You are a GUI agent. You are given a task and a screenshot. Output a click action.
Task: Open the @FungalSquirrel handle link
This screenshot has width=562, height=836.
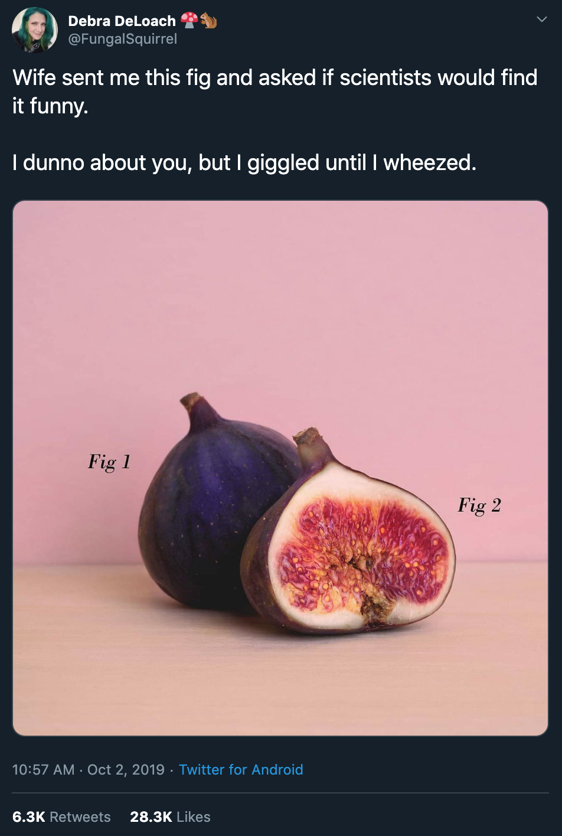click(123, 39)
